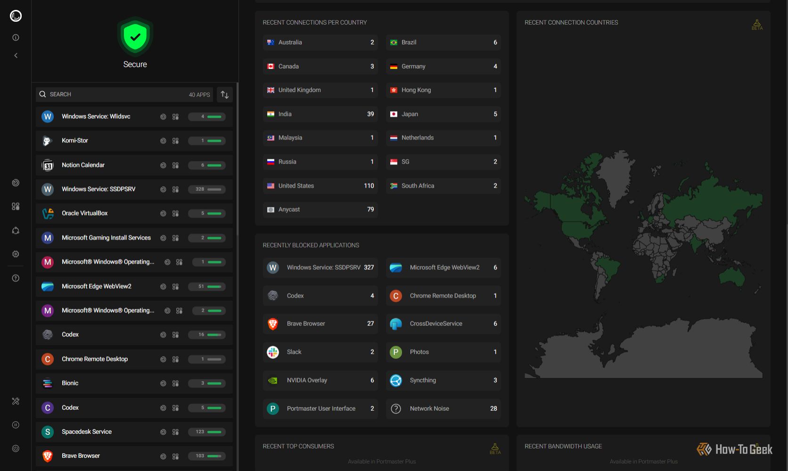Open Microsoft Edge WebView2 in the app list
This screenshot has height=471, width=788.
coord(134,286)
